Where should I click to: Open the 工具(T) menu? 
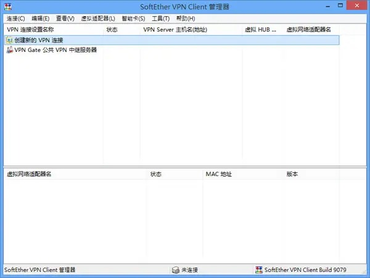click(x=161, y=19)
